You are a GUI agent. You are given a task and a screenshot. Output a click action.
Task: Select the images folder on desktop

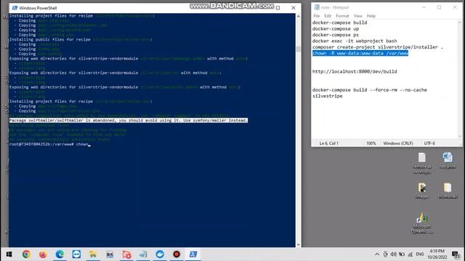click(422, 191)
